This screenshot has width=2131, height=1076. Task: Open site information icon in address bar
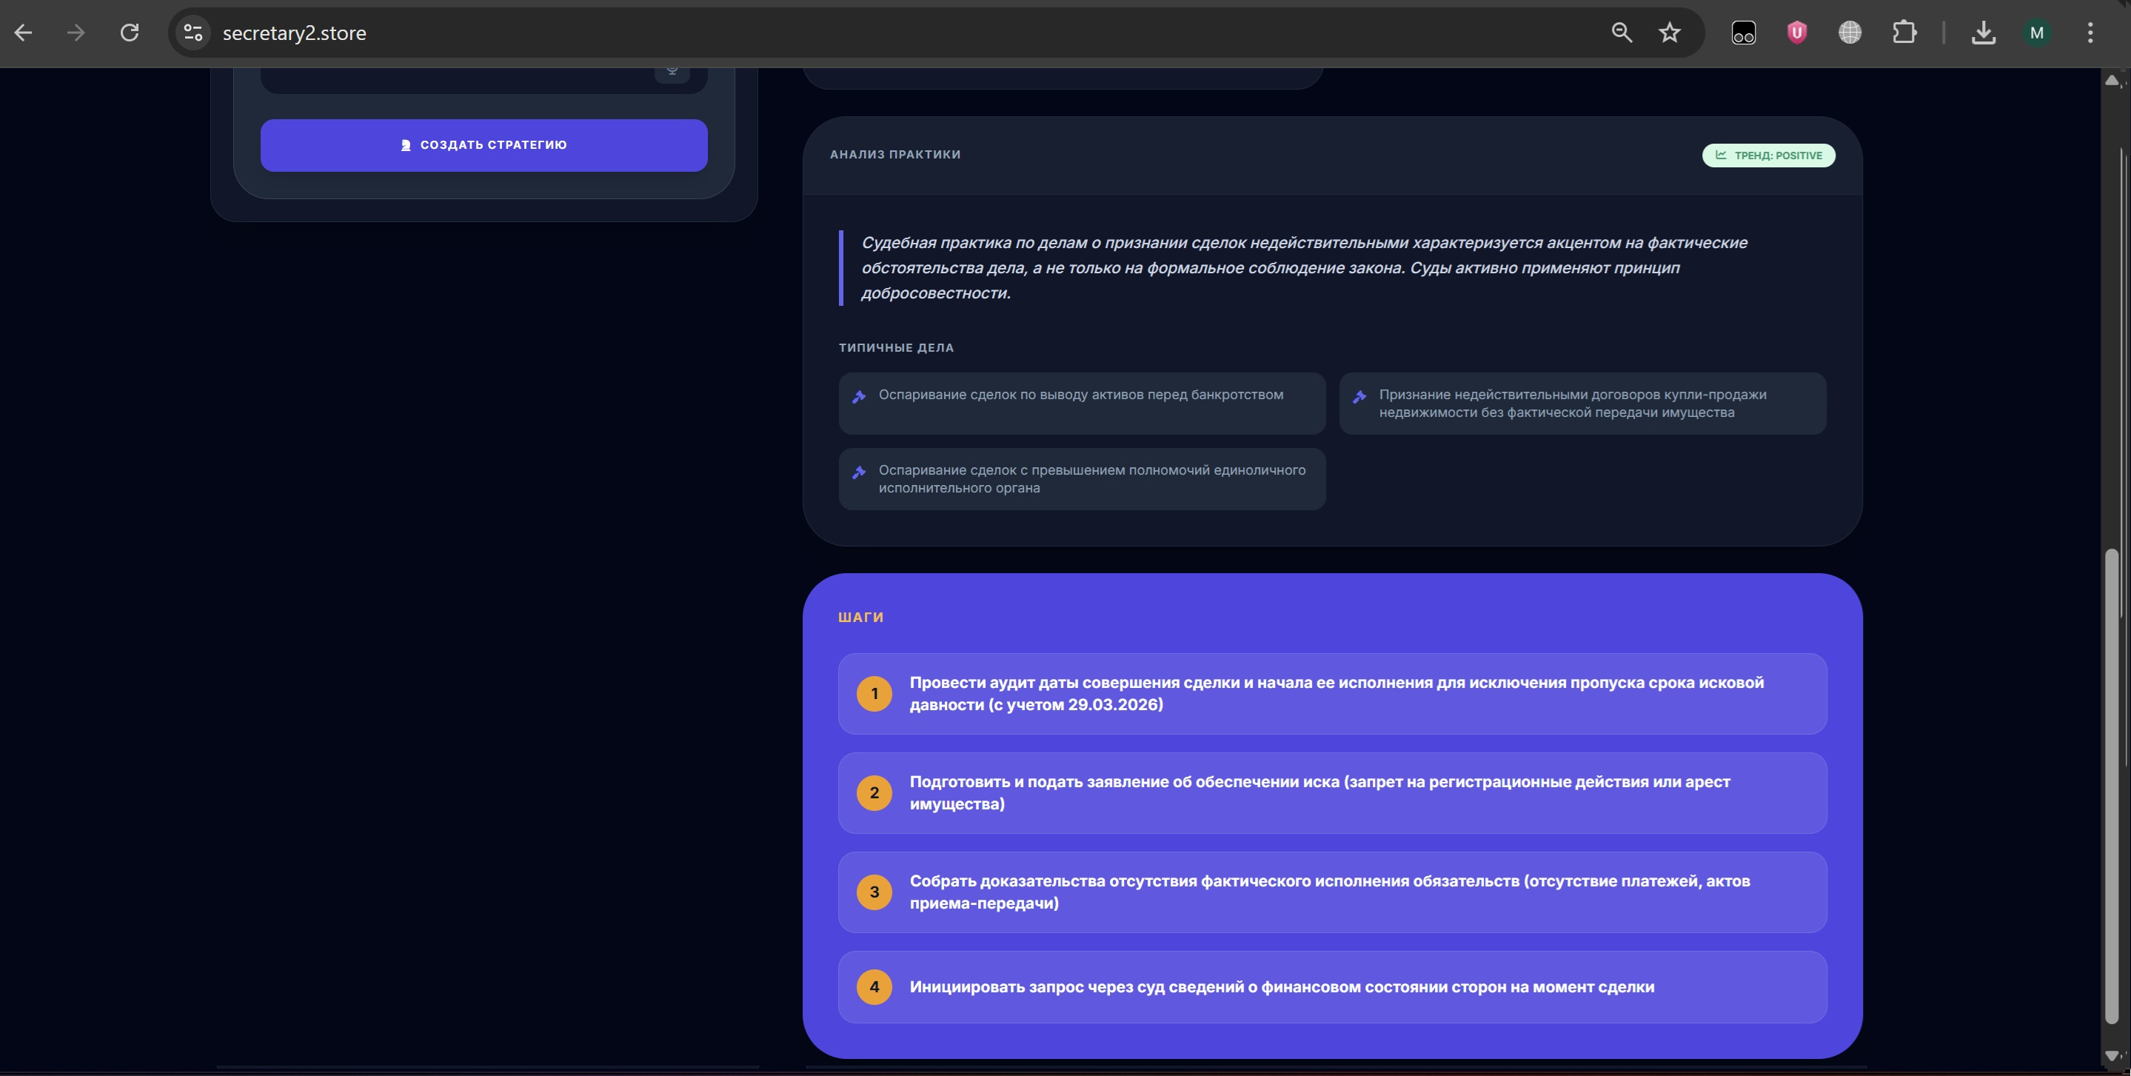tap(193, 33)
